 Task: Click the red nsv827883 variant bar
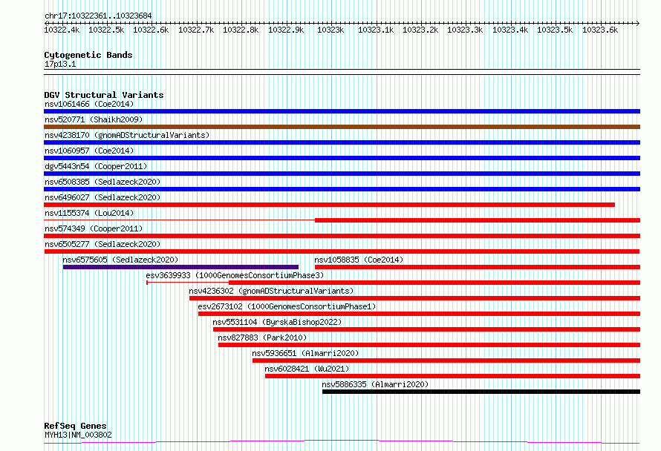(x=429, y=345)
